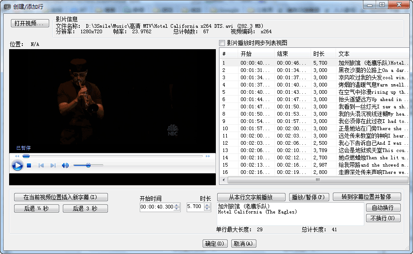The width and height of the screenshot is (413, 254).
Task: Mute the video player volume
Action: [x=65, y=166]
